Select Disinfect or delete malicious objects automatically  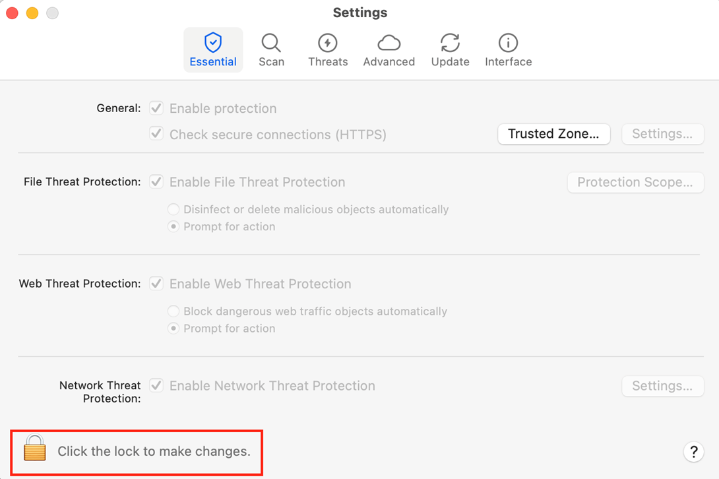pyautogui.click(x=173, y=209)
